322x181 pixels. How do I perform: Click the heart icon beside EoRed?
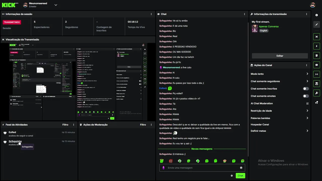point(5,133)
